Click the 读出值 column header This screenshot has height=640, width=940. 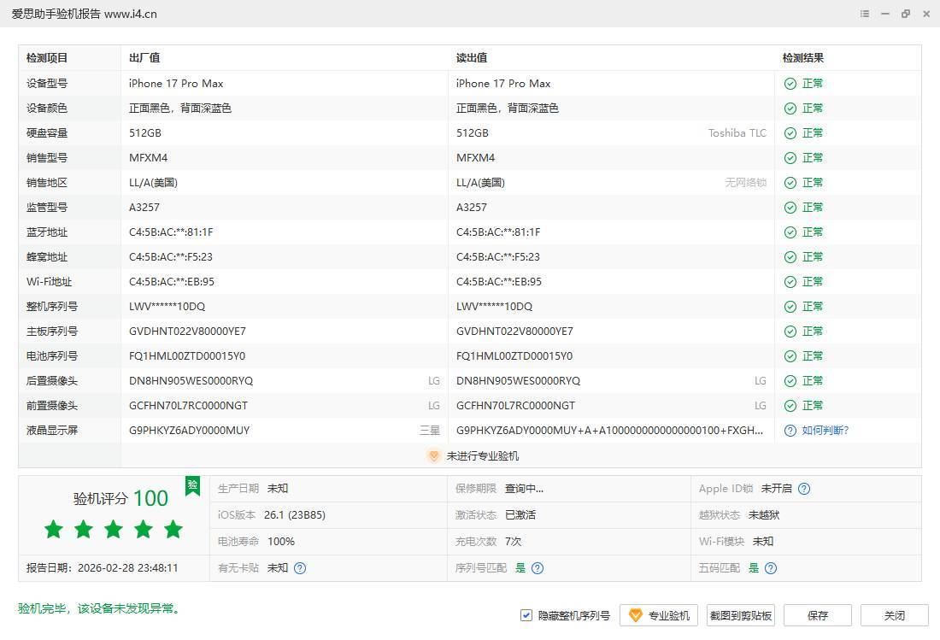(x=472, y=58)
